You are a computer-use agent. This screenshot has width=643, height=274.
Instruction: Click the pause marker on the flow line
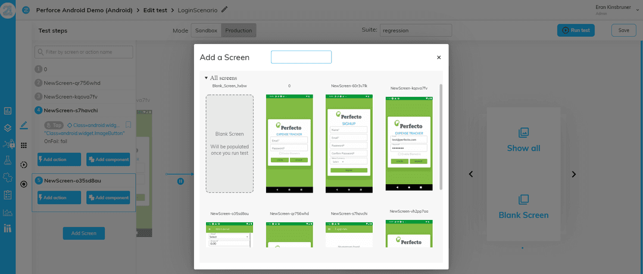[x=180, y=181]
